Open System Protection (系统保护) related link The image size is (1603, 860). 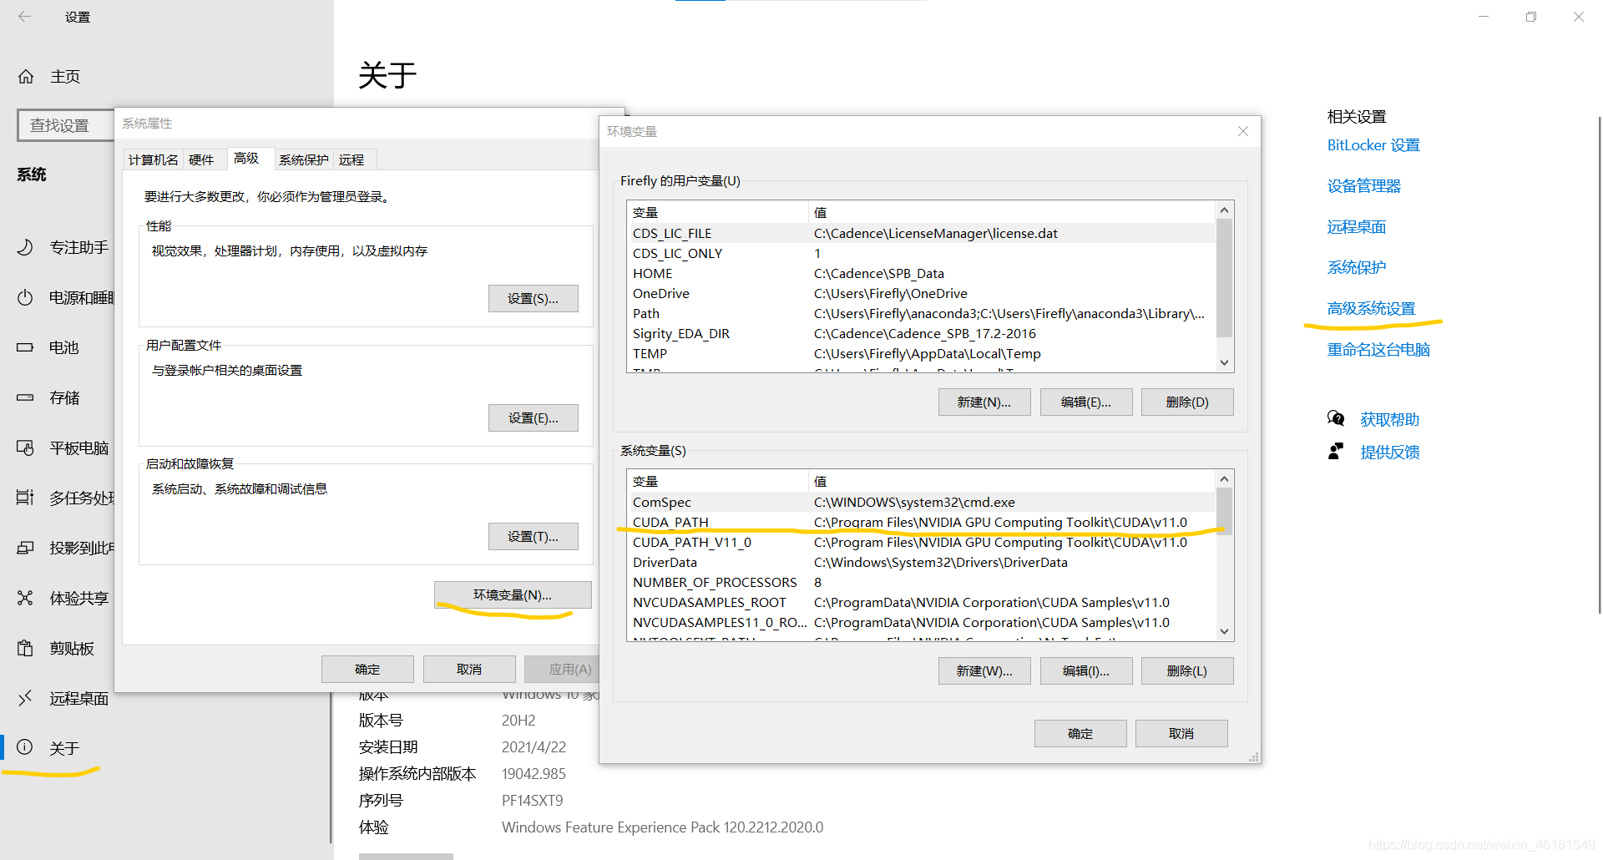pos(1357,268)
